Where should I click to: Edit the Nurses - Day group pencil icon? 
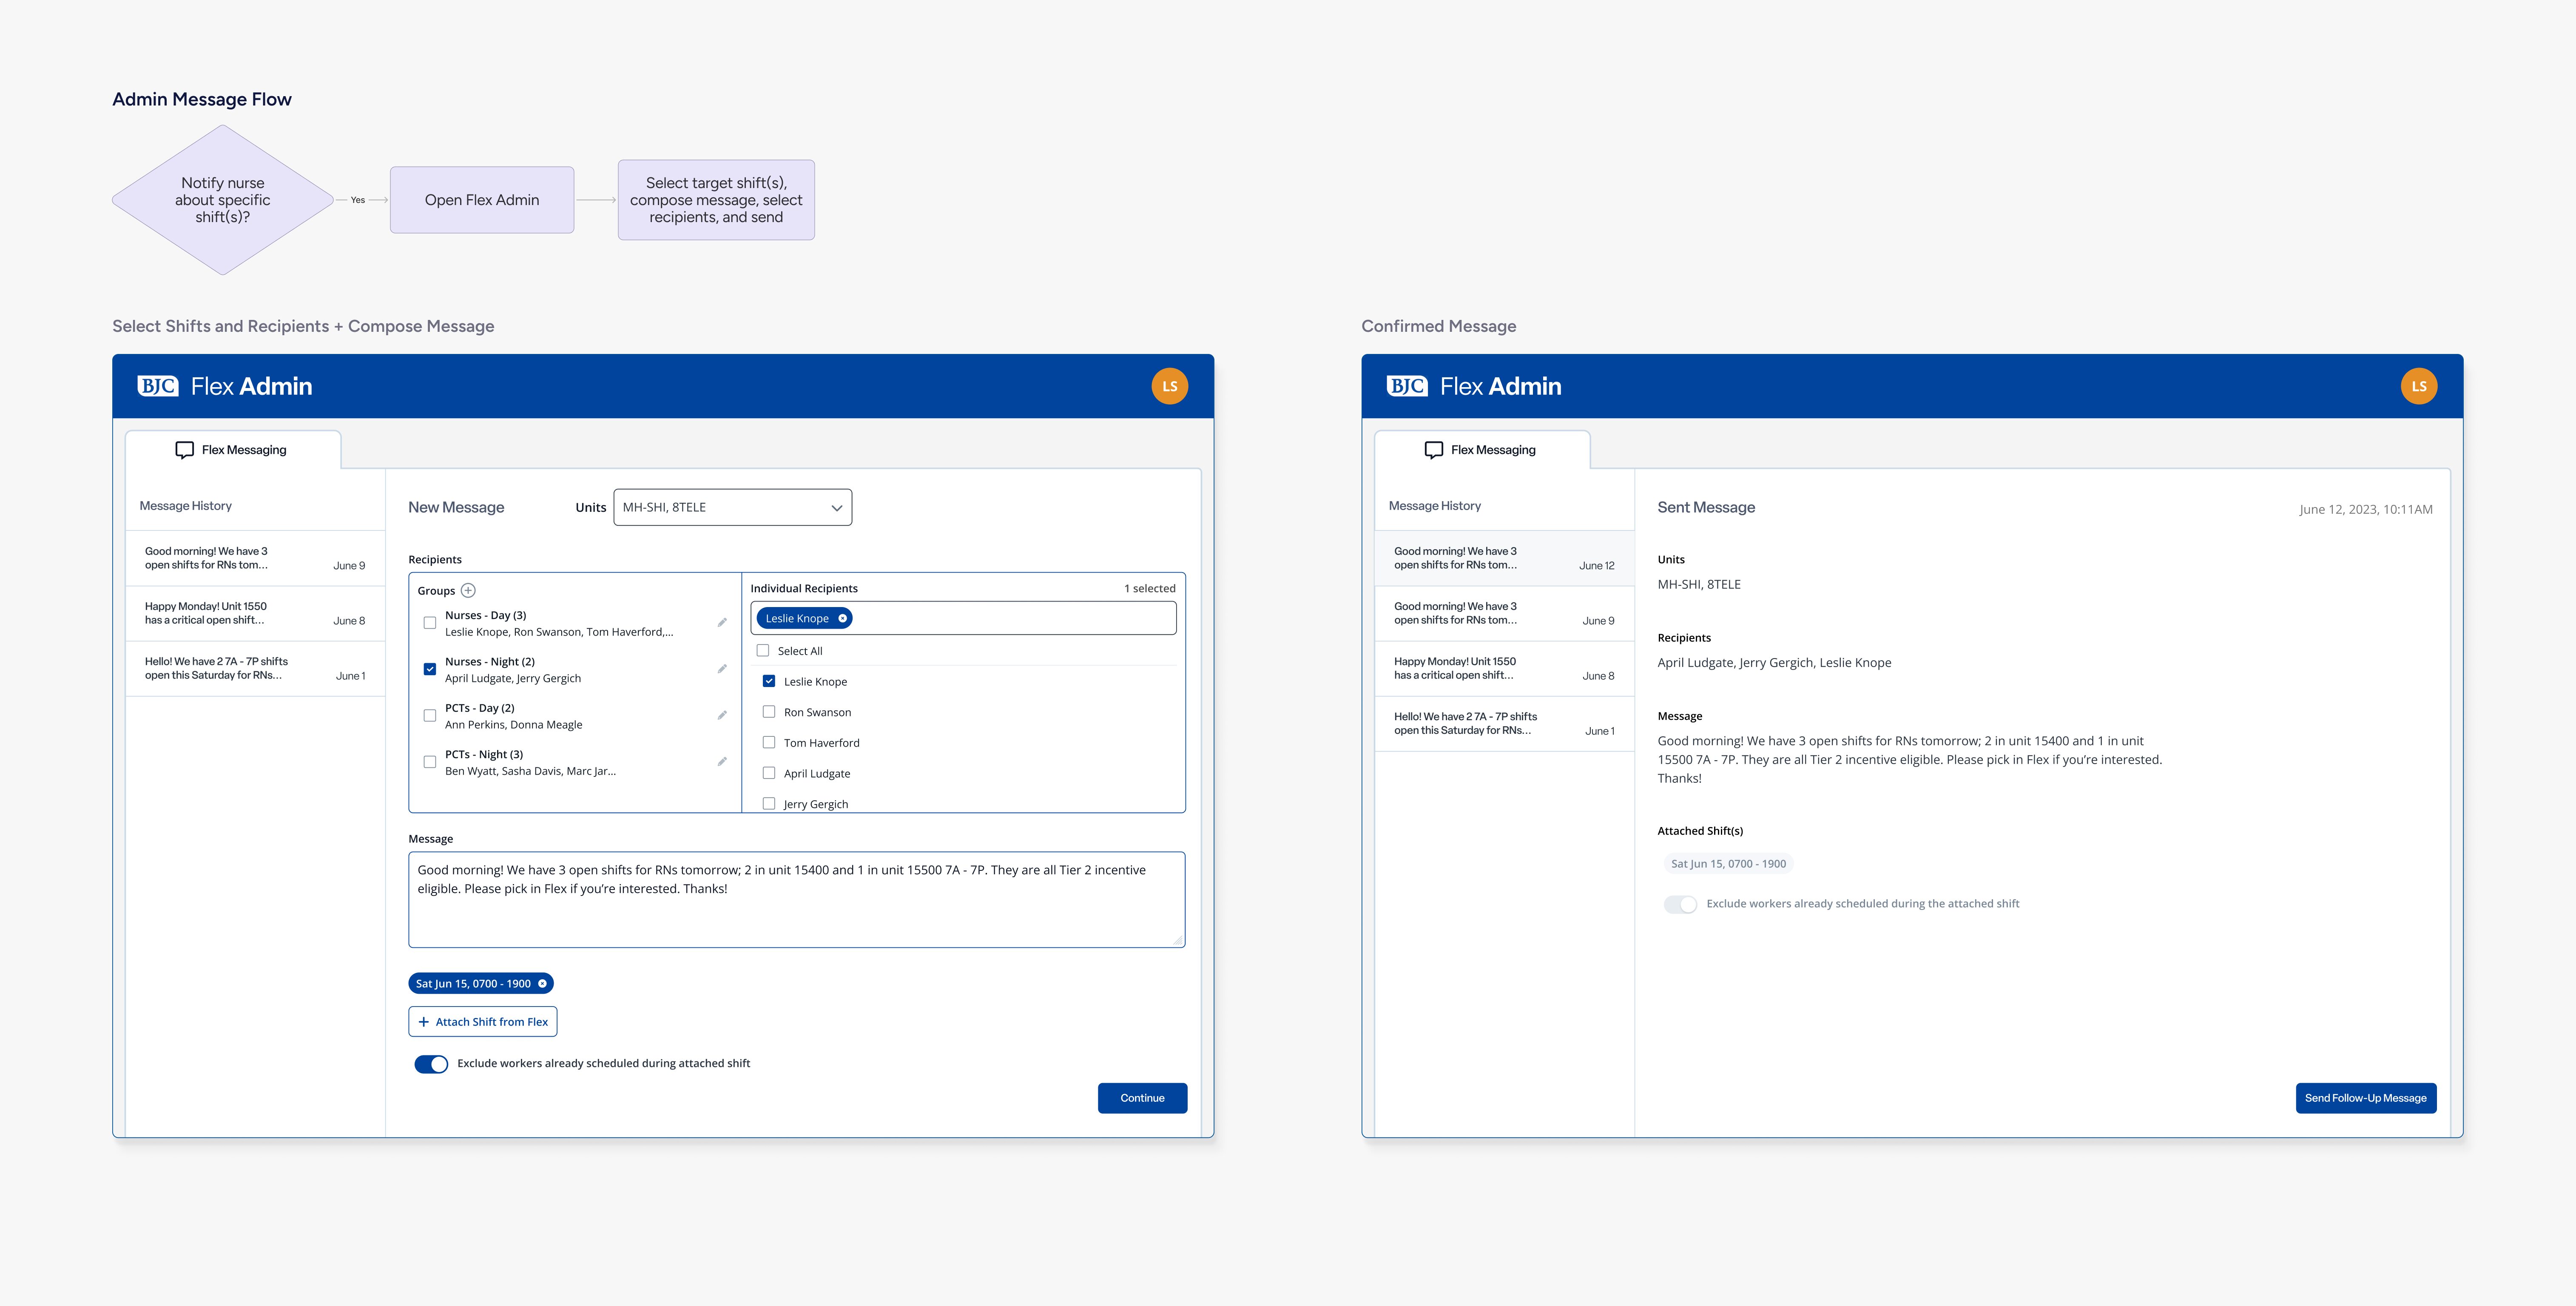click(x=722, y=622)
